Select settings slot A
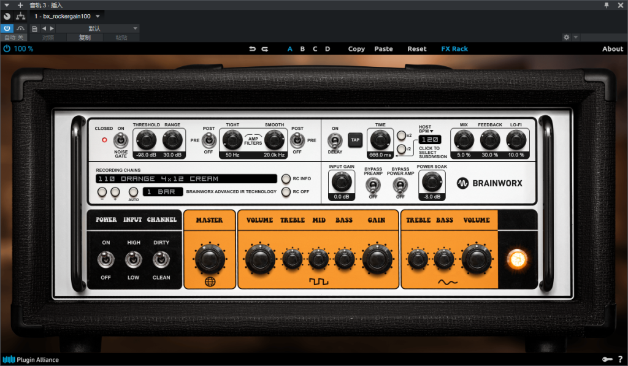Viewport: 628px width, 366px height. click(290, 49)
